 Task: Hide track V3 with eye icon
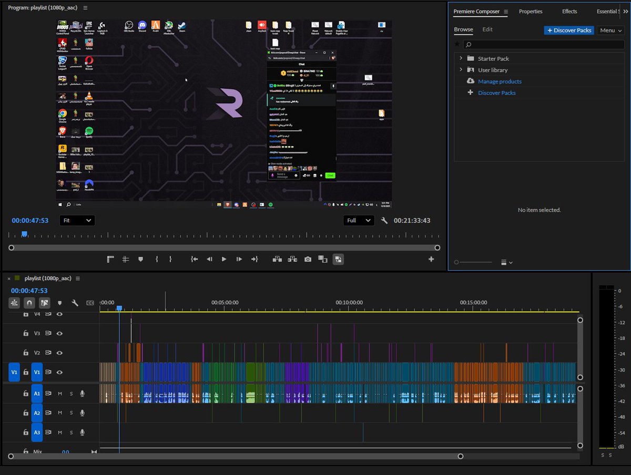[59, 333]
